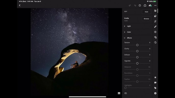Open the Versions history clock icon

click(155, 43)
